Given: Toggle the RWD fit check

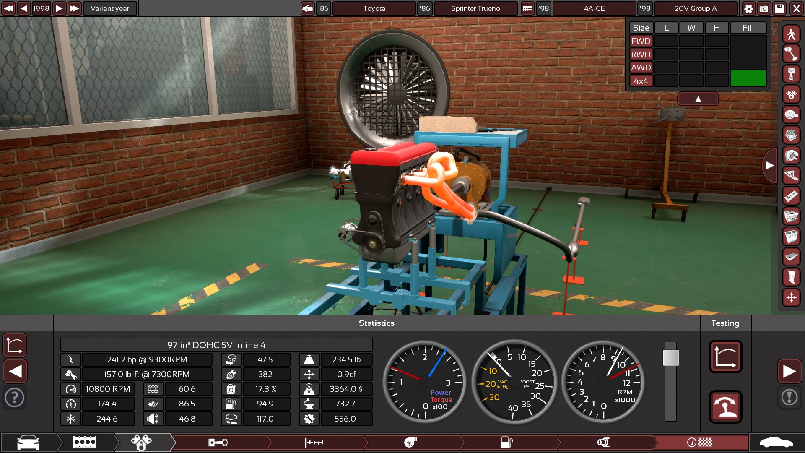Looking at the screenshot, I should pyautogui.click(x=641, y=55).
